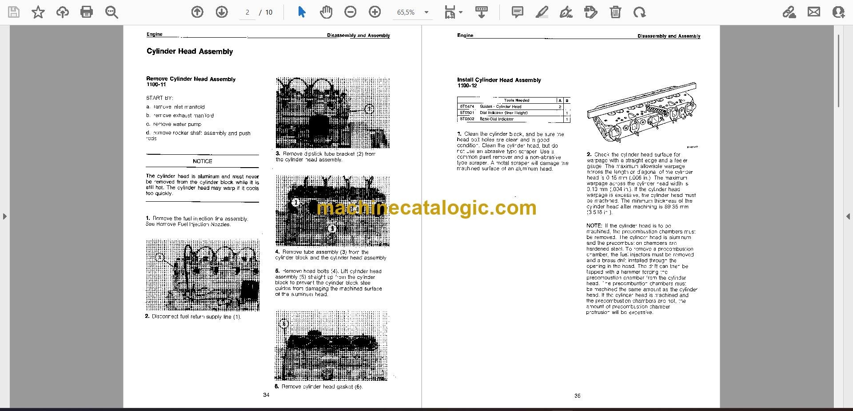Viewport: 853px width, 411px height.
Task: Open the find text magnifier
Action: 112,12
